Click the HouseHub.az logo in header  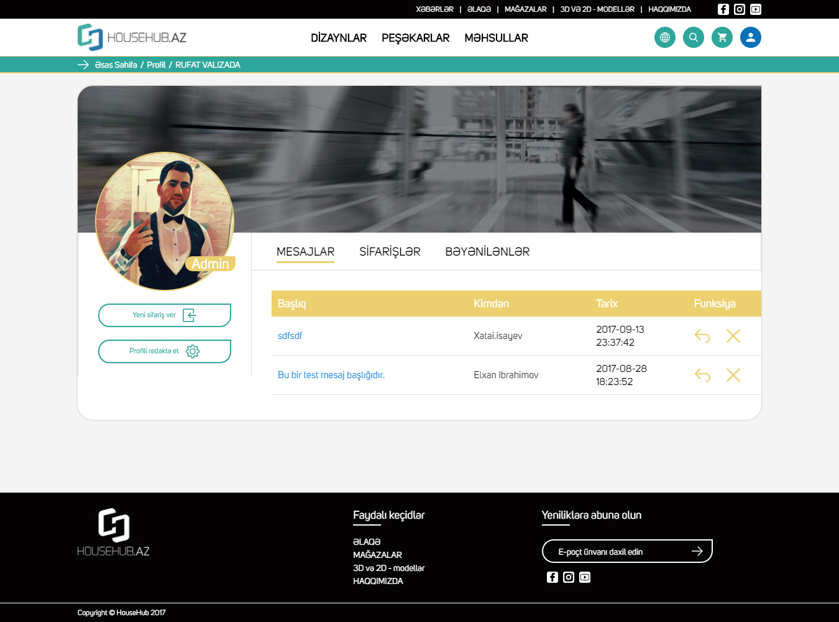click(132, 37)
